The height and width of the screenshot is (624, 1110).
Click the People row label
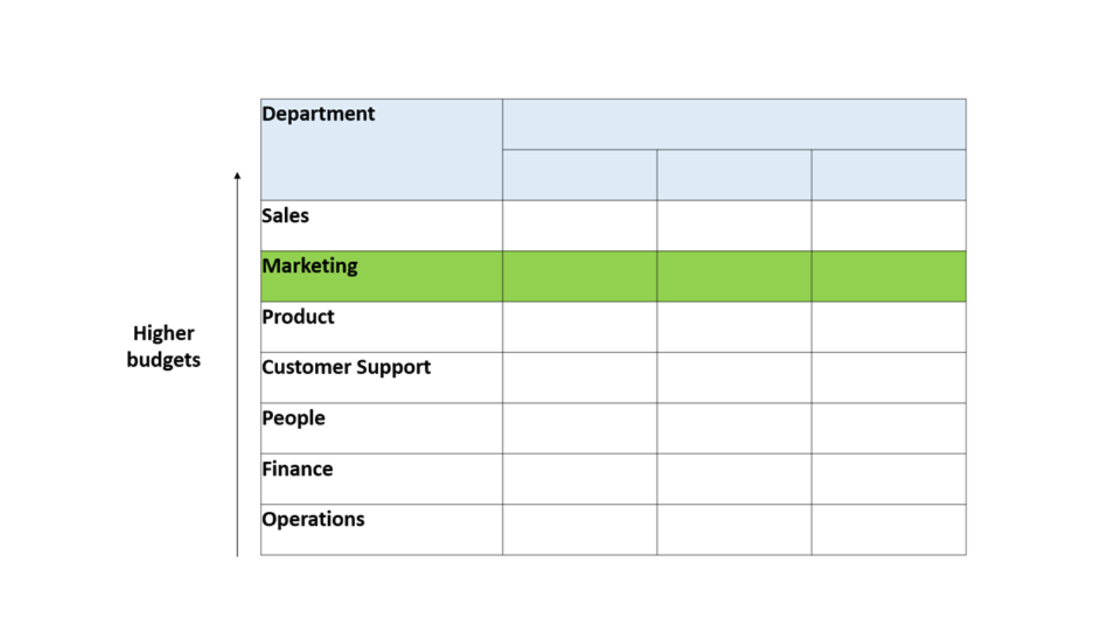382,428
